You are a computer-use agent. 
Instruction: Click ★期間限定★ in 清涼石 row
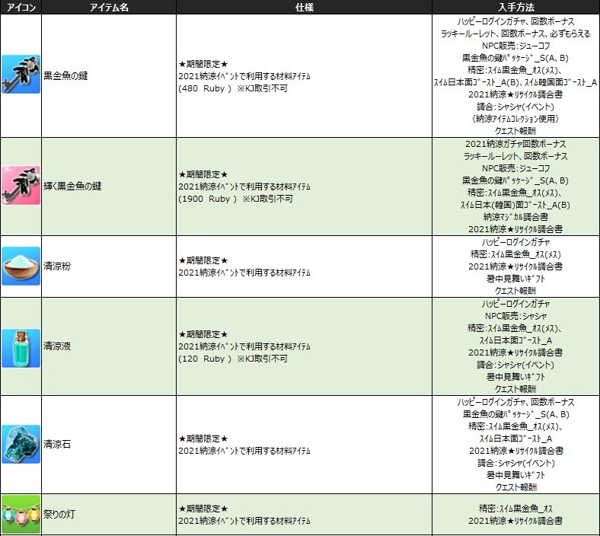(203, 439)
